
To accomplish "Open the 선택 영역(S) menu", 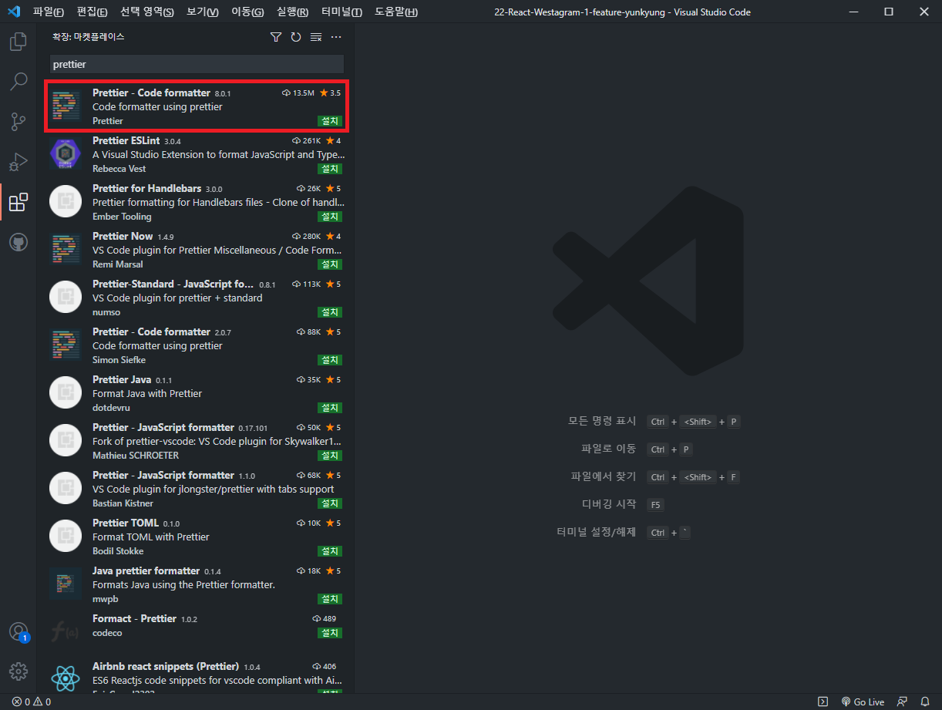I will (147, 12).
